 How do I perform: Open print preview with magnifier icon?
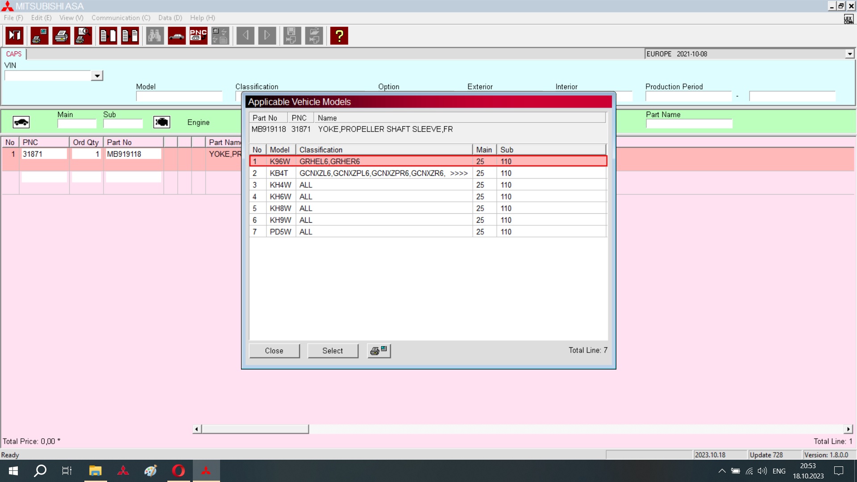point(83,36)
